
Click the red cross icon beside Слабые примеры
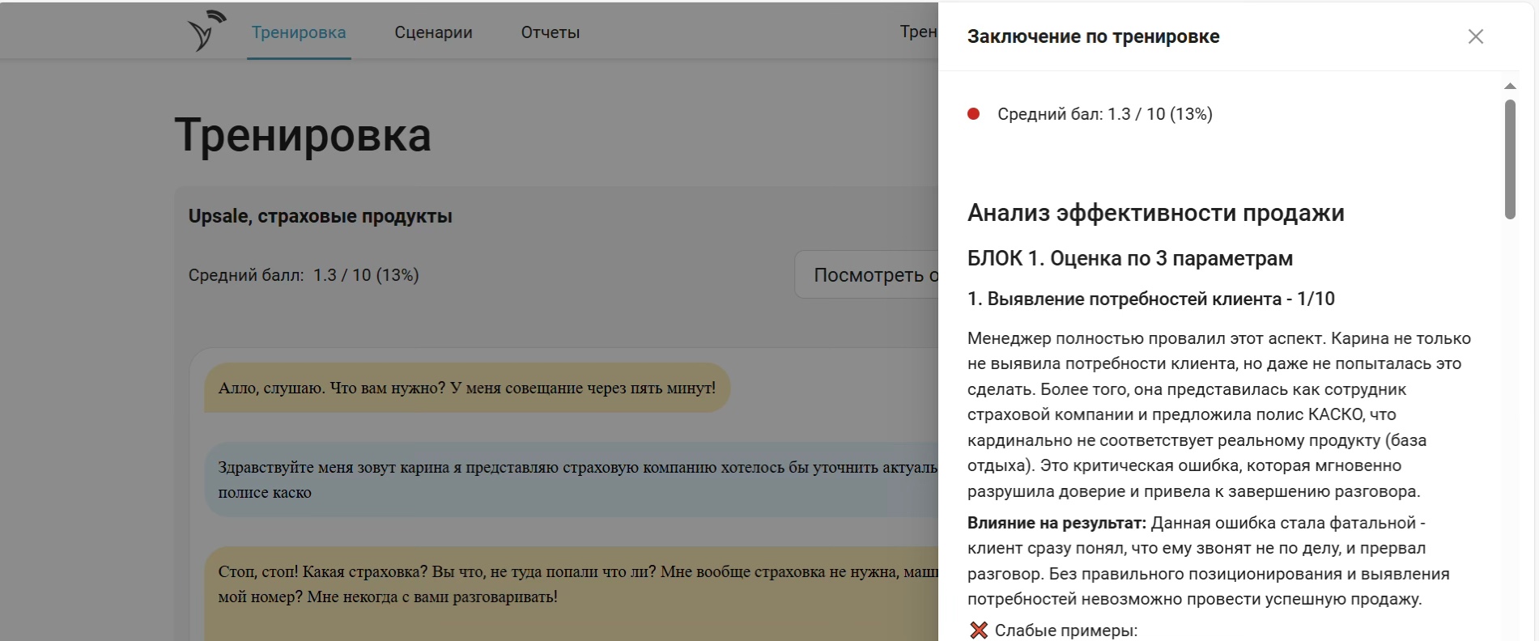pos(979,630)
